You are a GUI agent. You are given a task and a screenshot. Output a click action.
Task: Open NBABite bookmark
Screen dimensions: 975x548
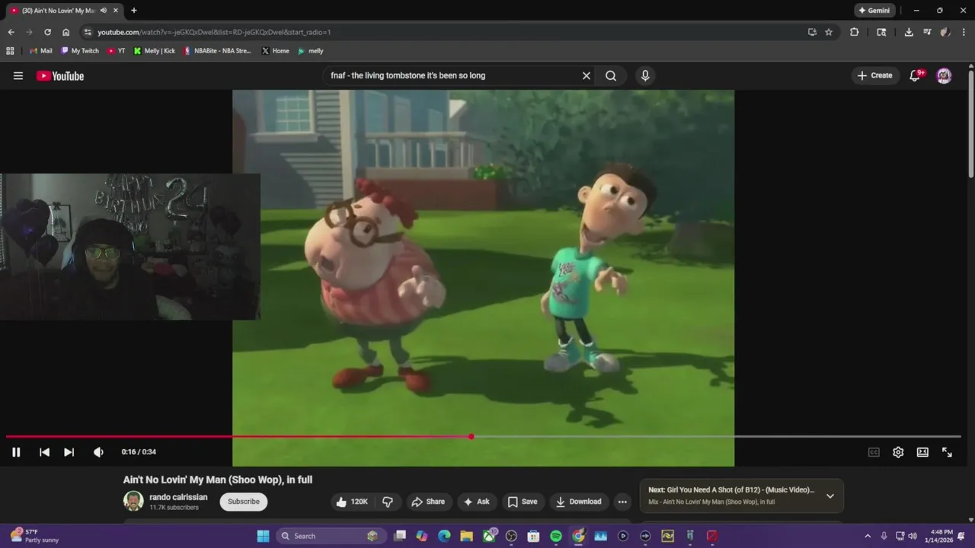point(217,51)
